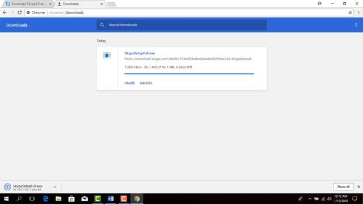Click the battery tray icon

(x=316, y=199)
